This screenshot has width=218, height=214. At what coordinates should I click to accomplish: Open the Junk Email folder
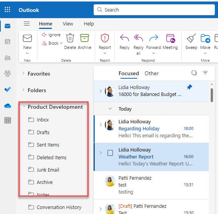(x=44, y=170)
